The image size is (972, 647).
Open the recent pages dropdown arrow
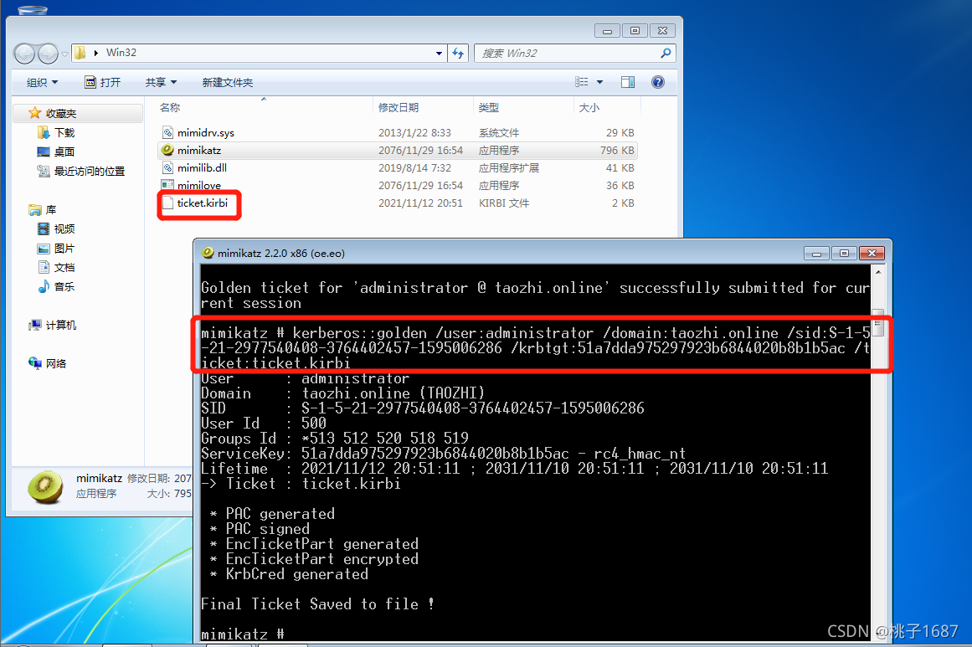coord(64,54)
